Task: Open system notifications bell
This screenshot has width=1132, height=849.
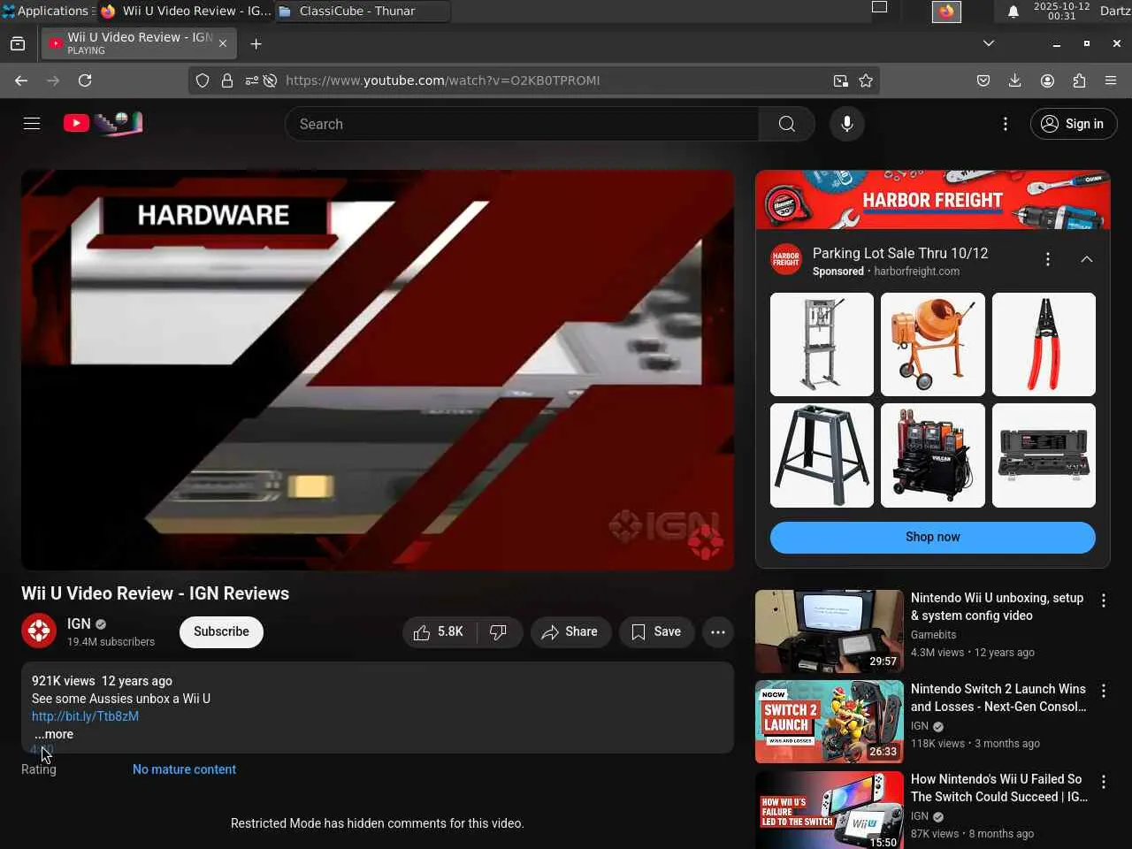Action: coord(1013,11)
